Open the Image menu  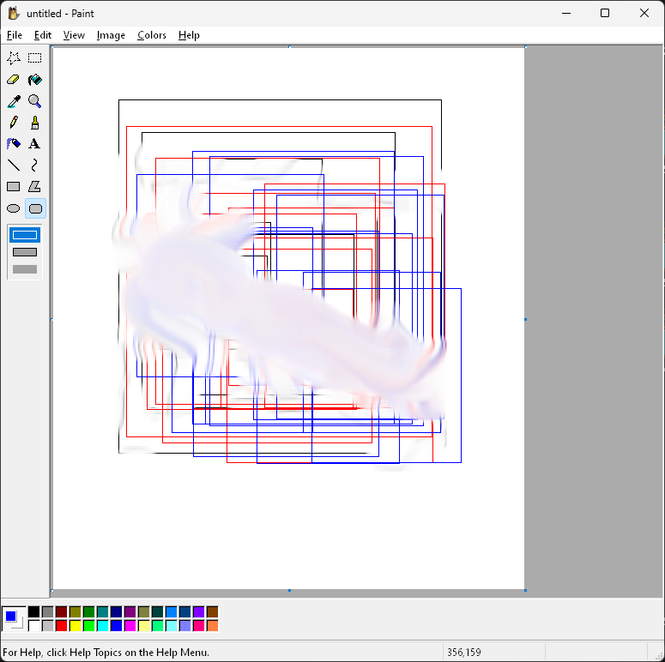point(111,35)
